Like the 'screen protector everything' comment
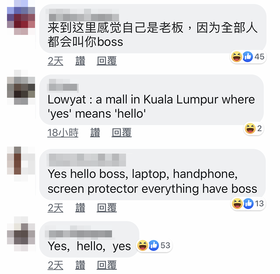Image resolution: width=280 pixels, height=274 pixels. coord(80,208)
